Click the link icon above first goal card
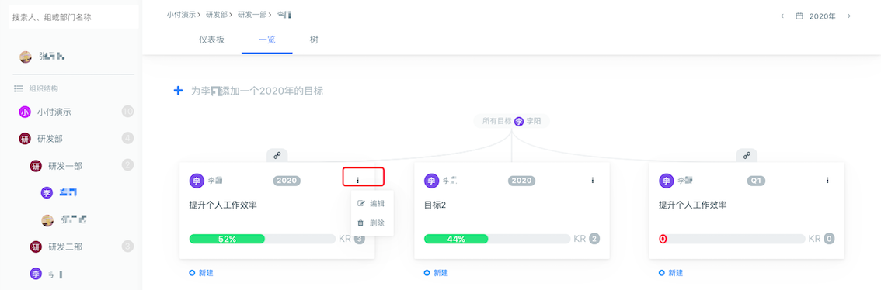The height and width of the screenshot is (290, 881). coord(277,155)
